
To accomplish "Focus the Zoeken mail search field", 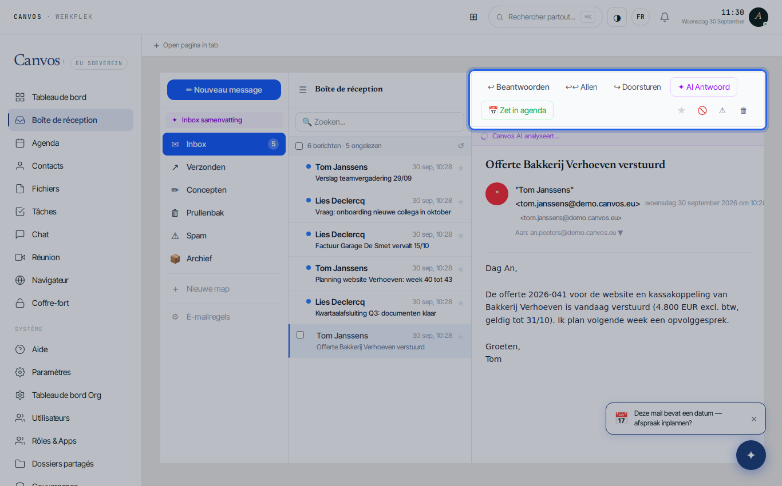I will coord(380,122).
